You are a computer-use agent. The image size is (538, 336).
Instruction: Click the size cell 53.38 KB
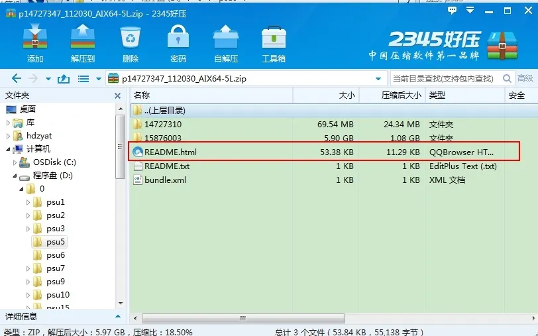tap(337, 152)
